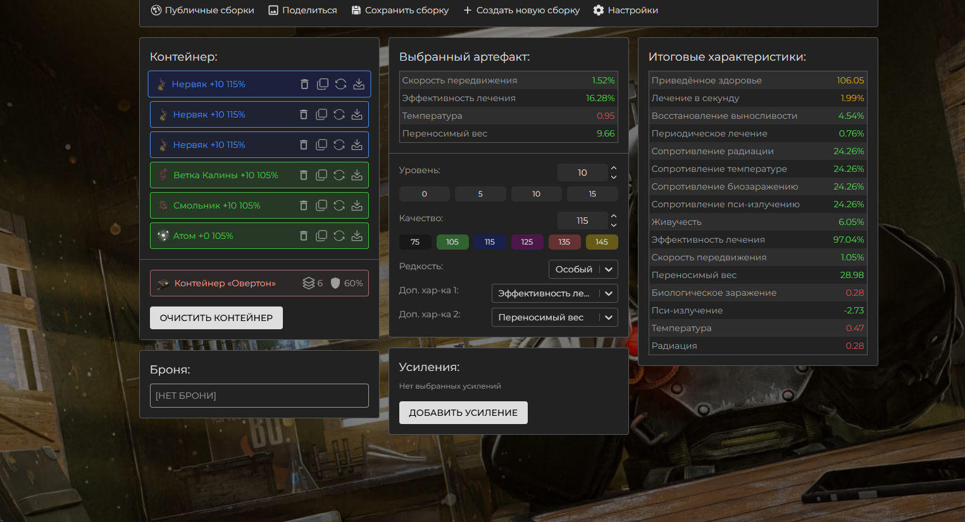Click the Атом artifact image

163,236
